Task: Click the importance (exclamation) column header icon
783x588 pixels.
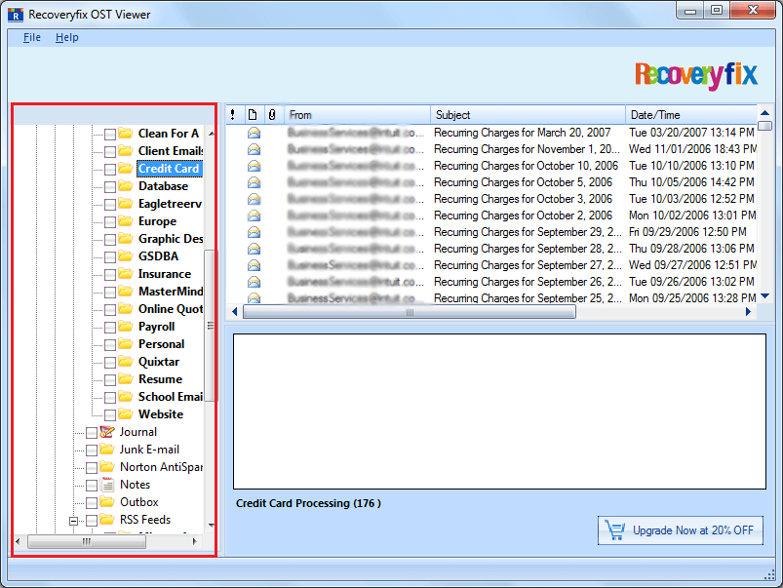Action: (233, 115)
